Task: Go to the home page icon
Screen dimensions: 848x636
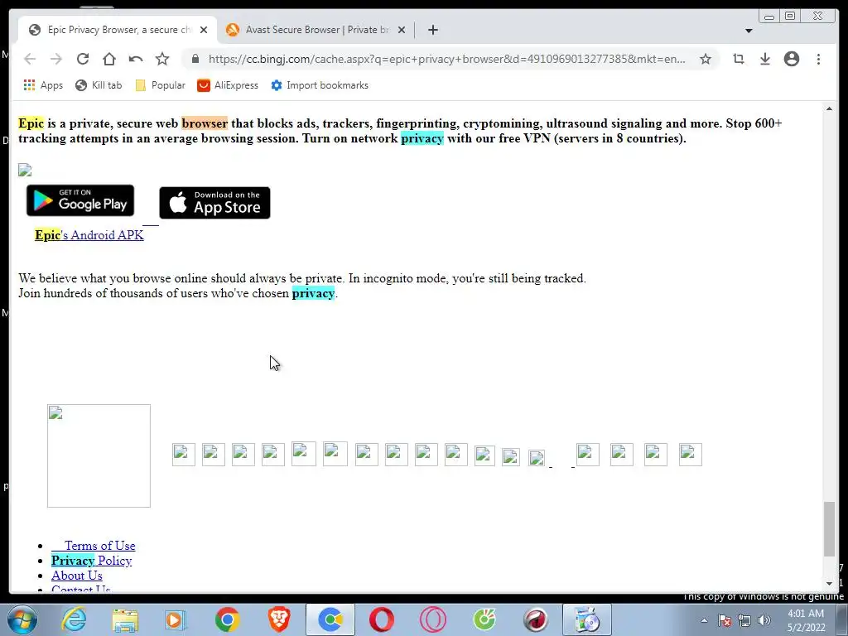Action: pos(109,59)
